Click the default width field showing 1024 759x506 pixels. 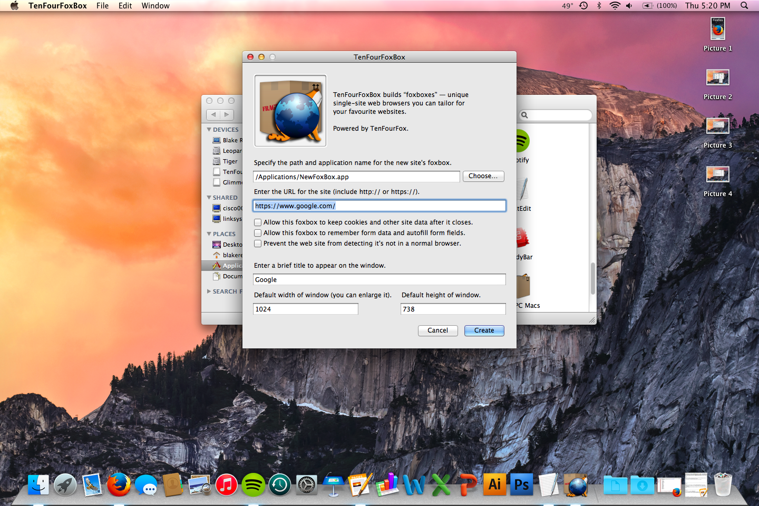pyautogui.click(x=306, y=309)
